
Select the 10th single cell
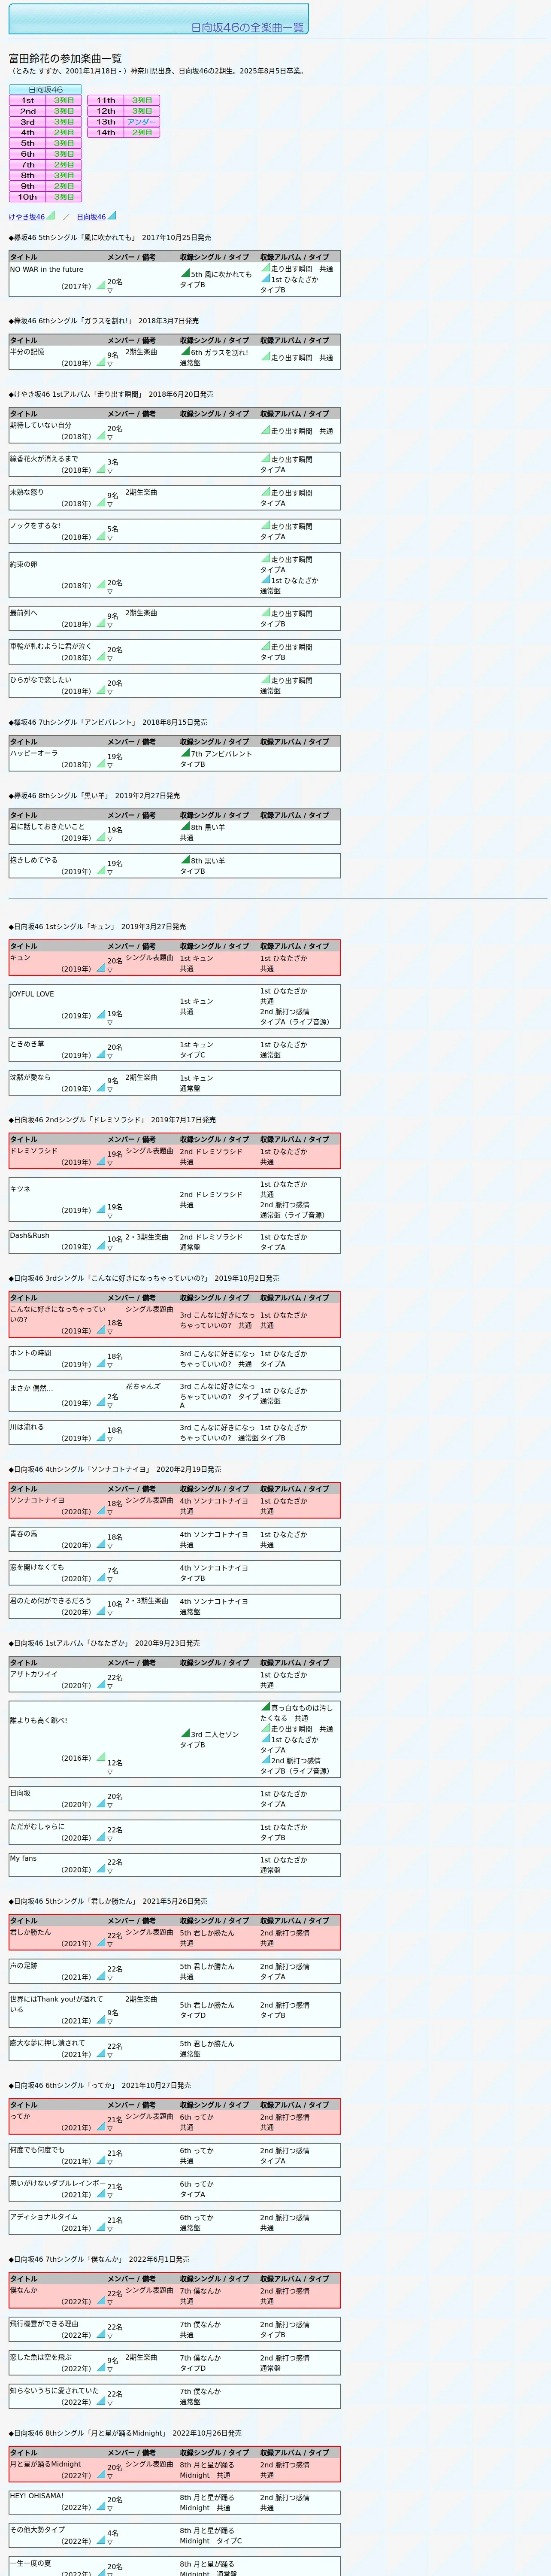[x=28, y=197]
